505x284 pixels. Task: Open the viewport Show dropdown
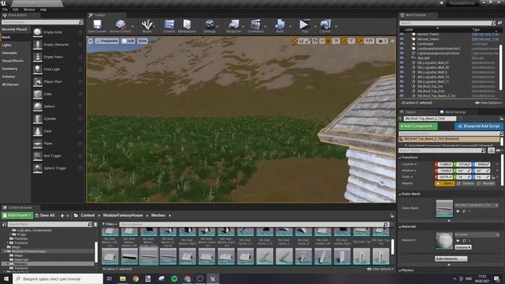pyautogui.click(x=142, y=41)
